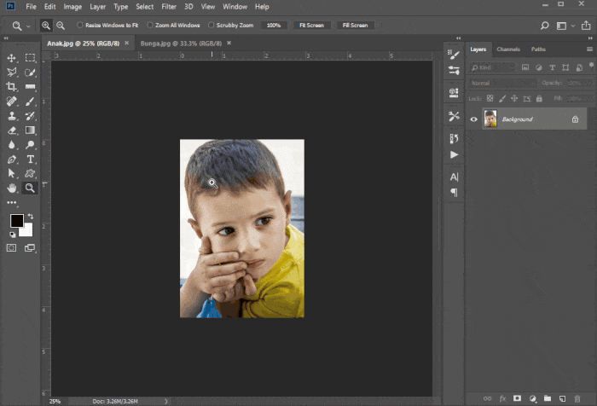Open the layer Kind filter dropdown
The width and height of the screenshot is (597, 406).
pyautogui.click(x=492, y=67)
